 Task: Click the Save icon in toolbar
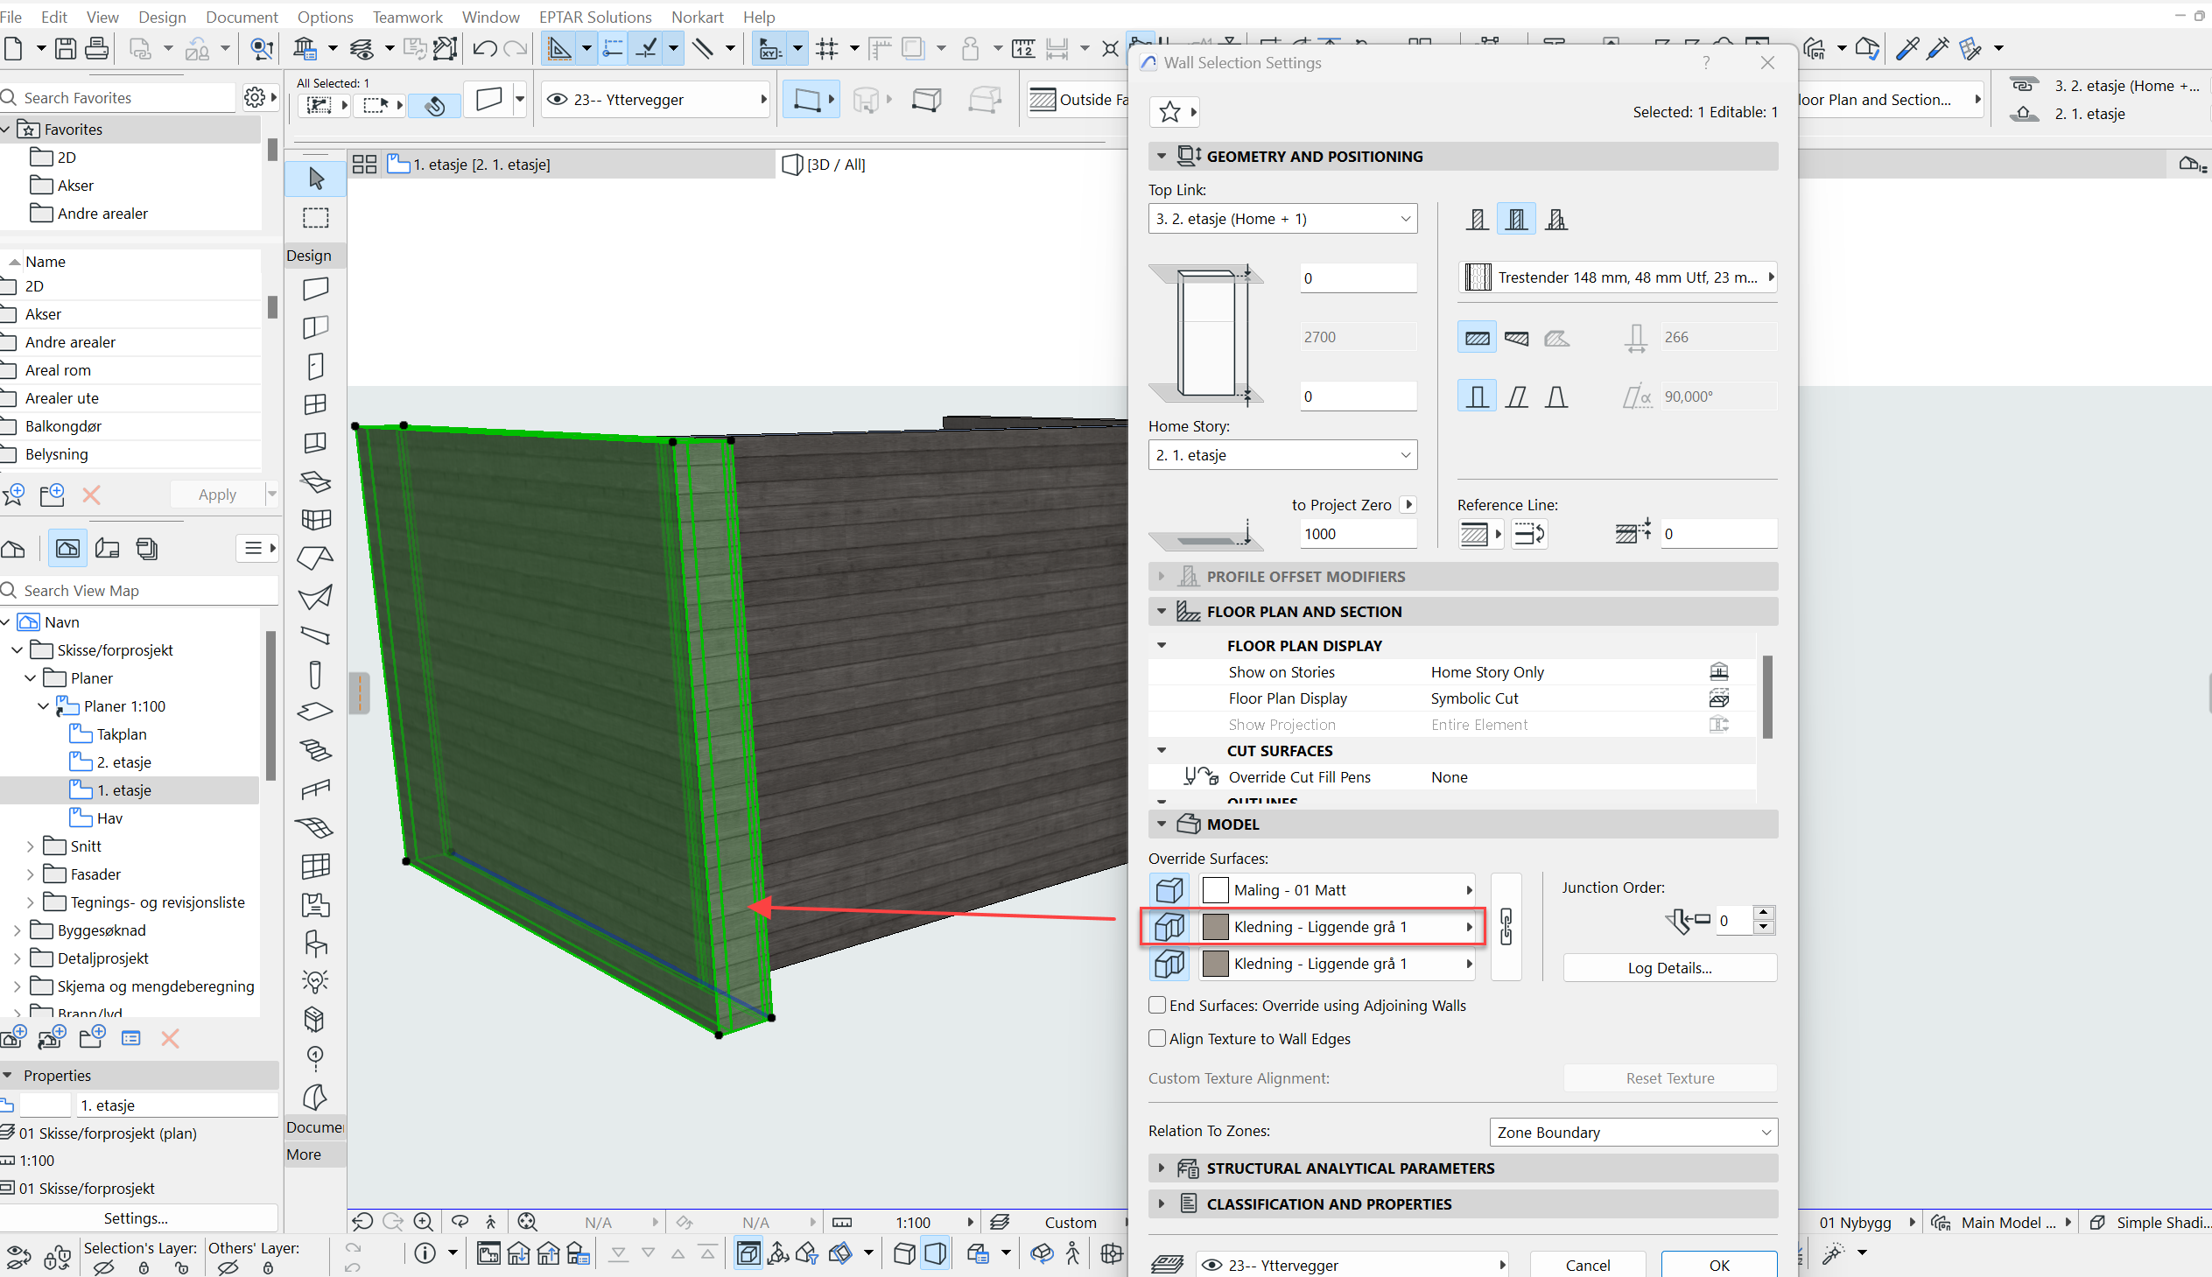click(66, 48)
